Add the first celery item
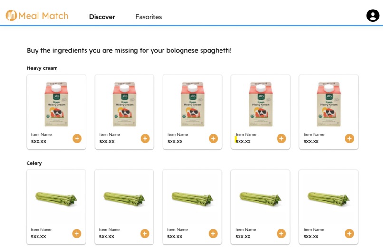Screen dimensions: 383x248 coord(77,234)
